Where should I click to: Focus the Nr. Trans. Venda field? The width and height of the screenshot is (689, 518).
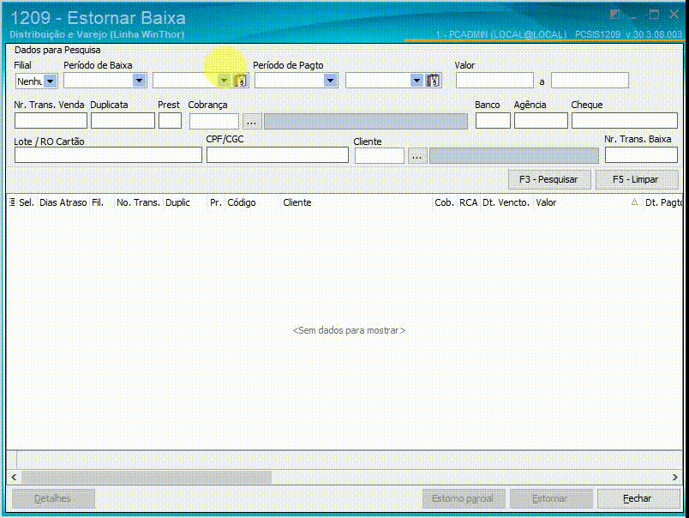click(51, 121)
